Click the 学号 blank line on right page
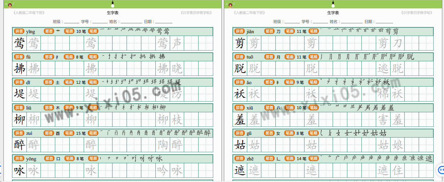The image size is (444, 182). coord(320,22)
